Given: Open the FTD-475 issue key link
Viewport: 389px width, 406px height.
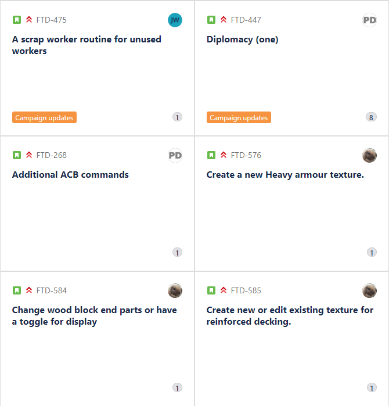Looking at the screenshot, I should 52,20.
